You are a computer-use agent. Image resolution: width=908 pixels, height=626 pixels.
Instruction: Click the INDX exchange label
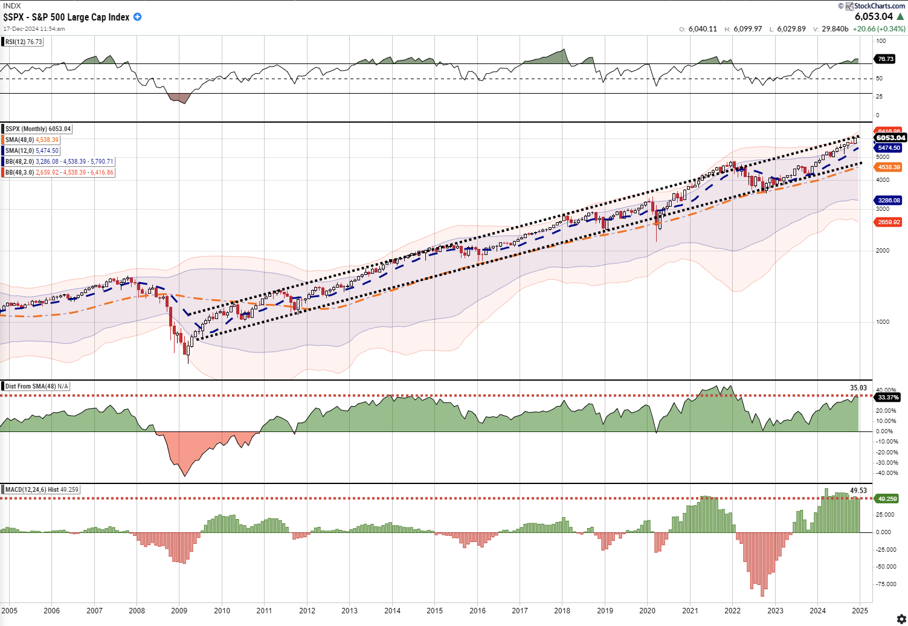(12, 6)
